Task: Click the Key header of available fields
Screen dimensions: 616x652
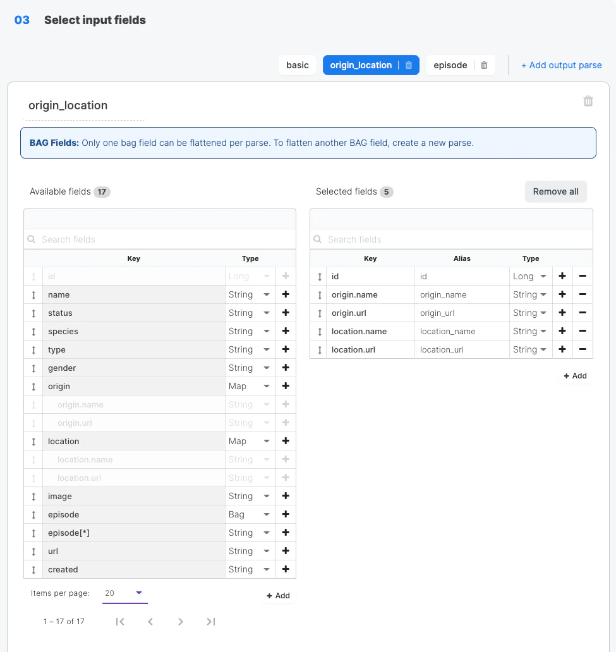Action: point(133,258)
